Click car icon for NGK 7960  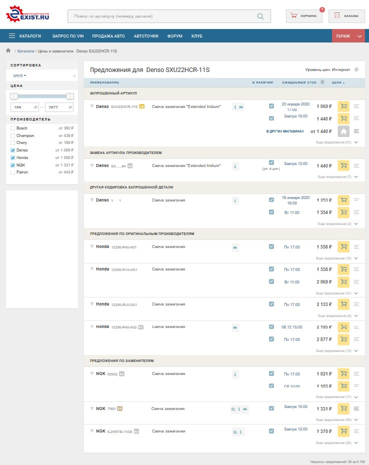245,409
